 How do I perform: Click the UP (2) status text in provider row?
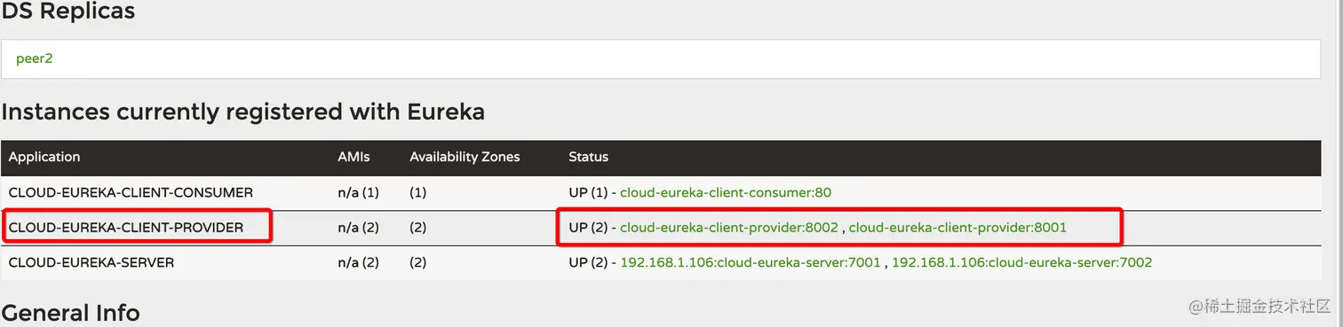588,228
